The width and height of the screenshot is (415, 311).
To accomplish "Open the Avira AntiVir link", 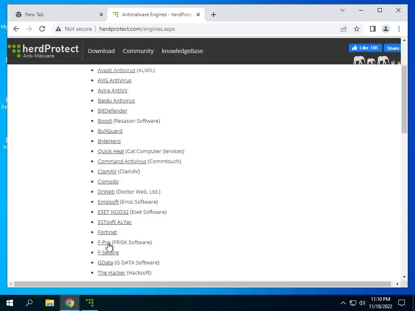I will point(113,90).
